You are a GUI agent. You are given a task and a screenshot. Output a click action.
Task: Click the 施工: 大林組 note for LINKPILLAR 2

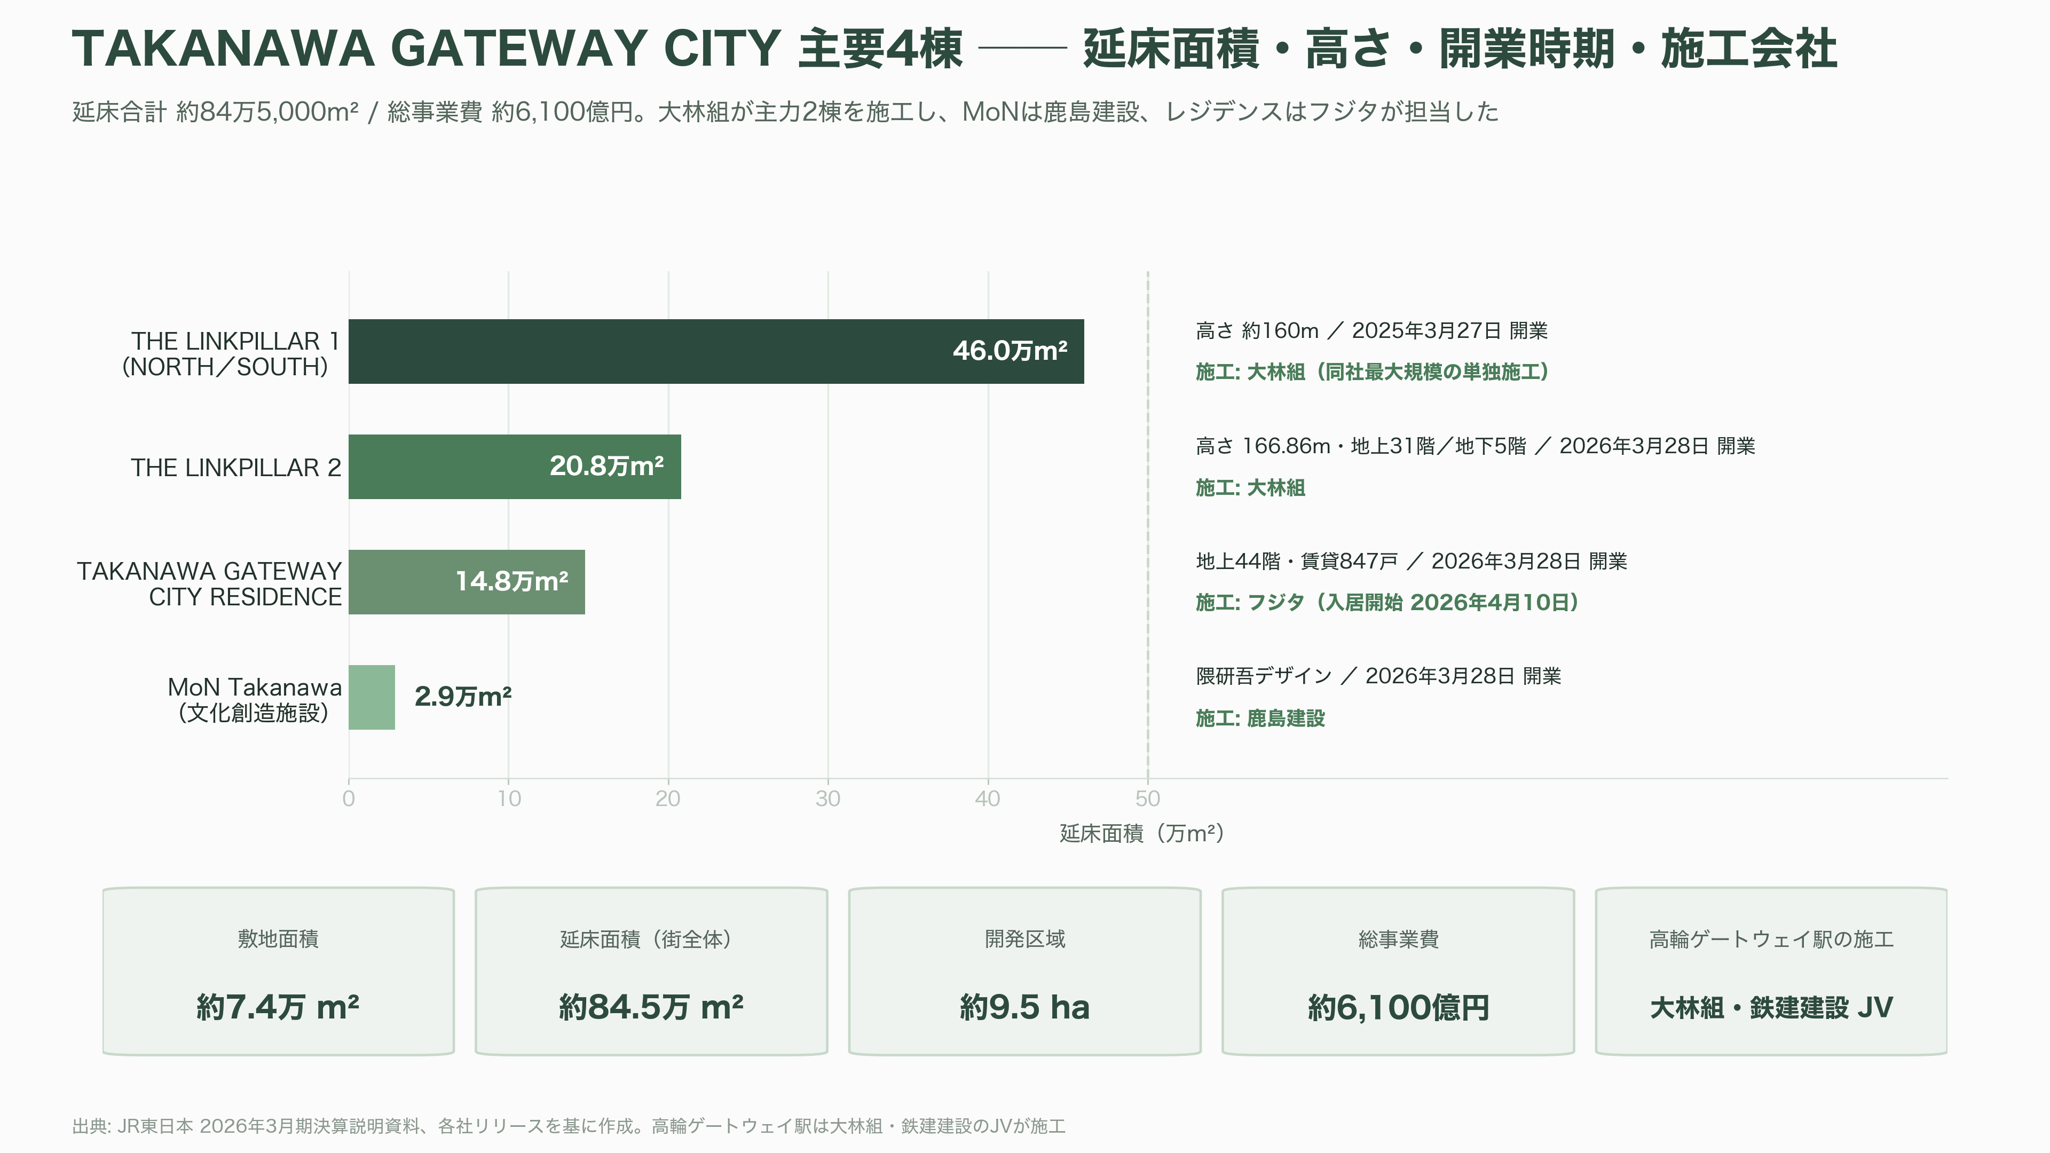[x=1250, y=487]
